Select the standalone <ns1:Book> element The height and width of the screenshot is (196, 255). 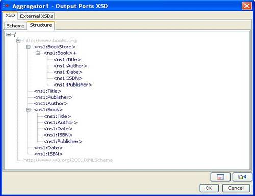[x=48, y=110]
